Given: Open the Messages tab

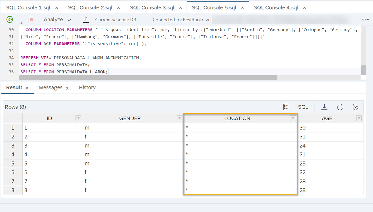Looking at the screenshot, I should [x=51, y=87].
